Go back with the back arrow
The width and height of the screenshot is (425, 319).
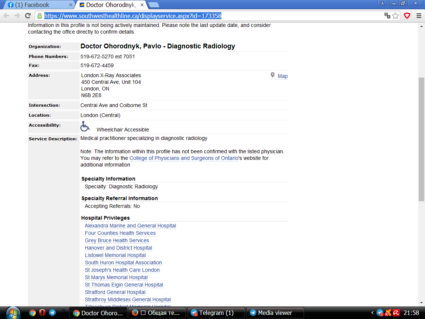7,16
